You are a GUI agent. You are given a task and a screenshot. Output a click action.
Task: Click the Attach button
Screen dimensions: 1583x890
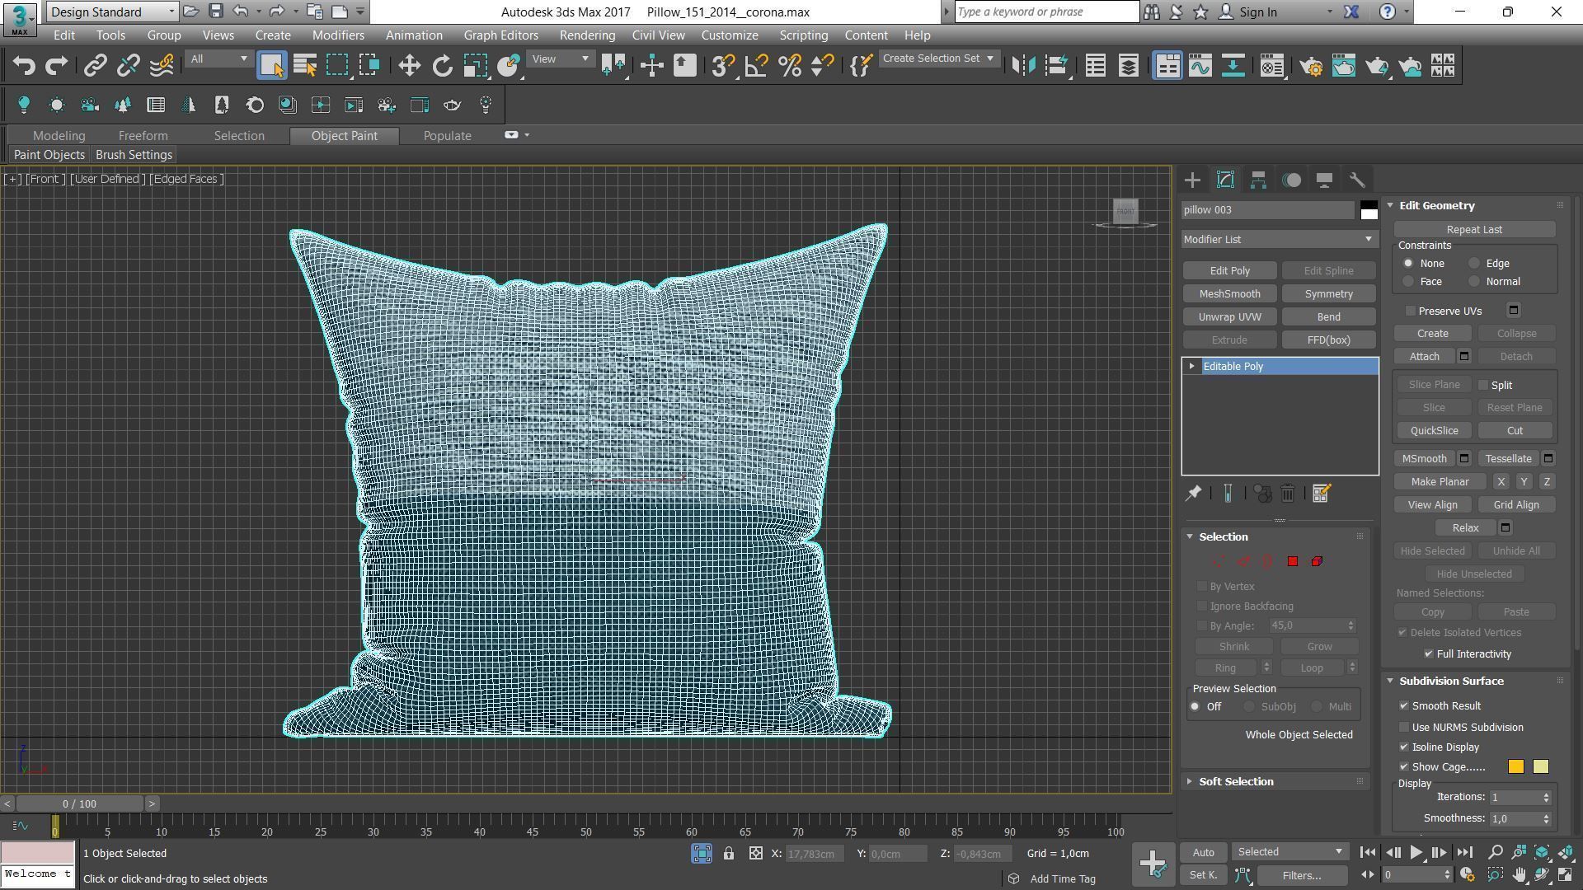tap(1425, 357)
